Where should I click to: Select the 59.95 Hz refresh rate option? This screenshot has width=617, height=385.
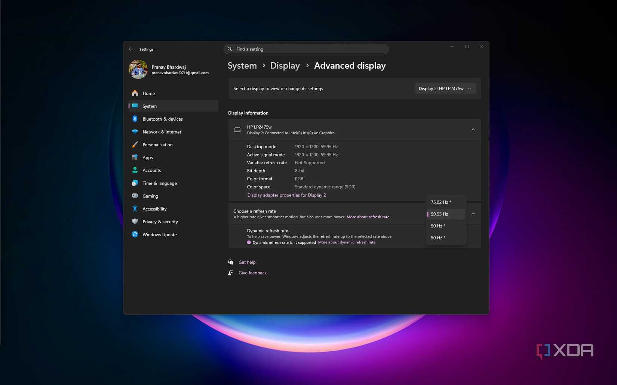[x=439, y=214]
